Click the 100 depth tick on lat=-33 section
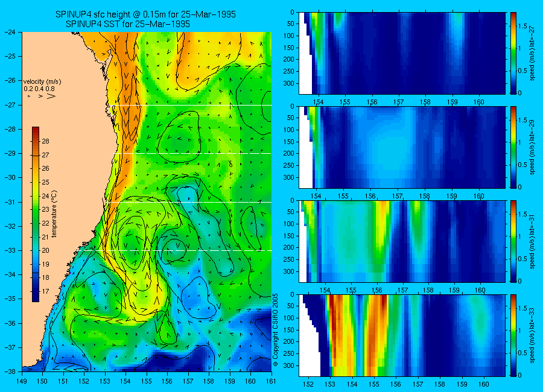 coord(290,318)
